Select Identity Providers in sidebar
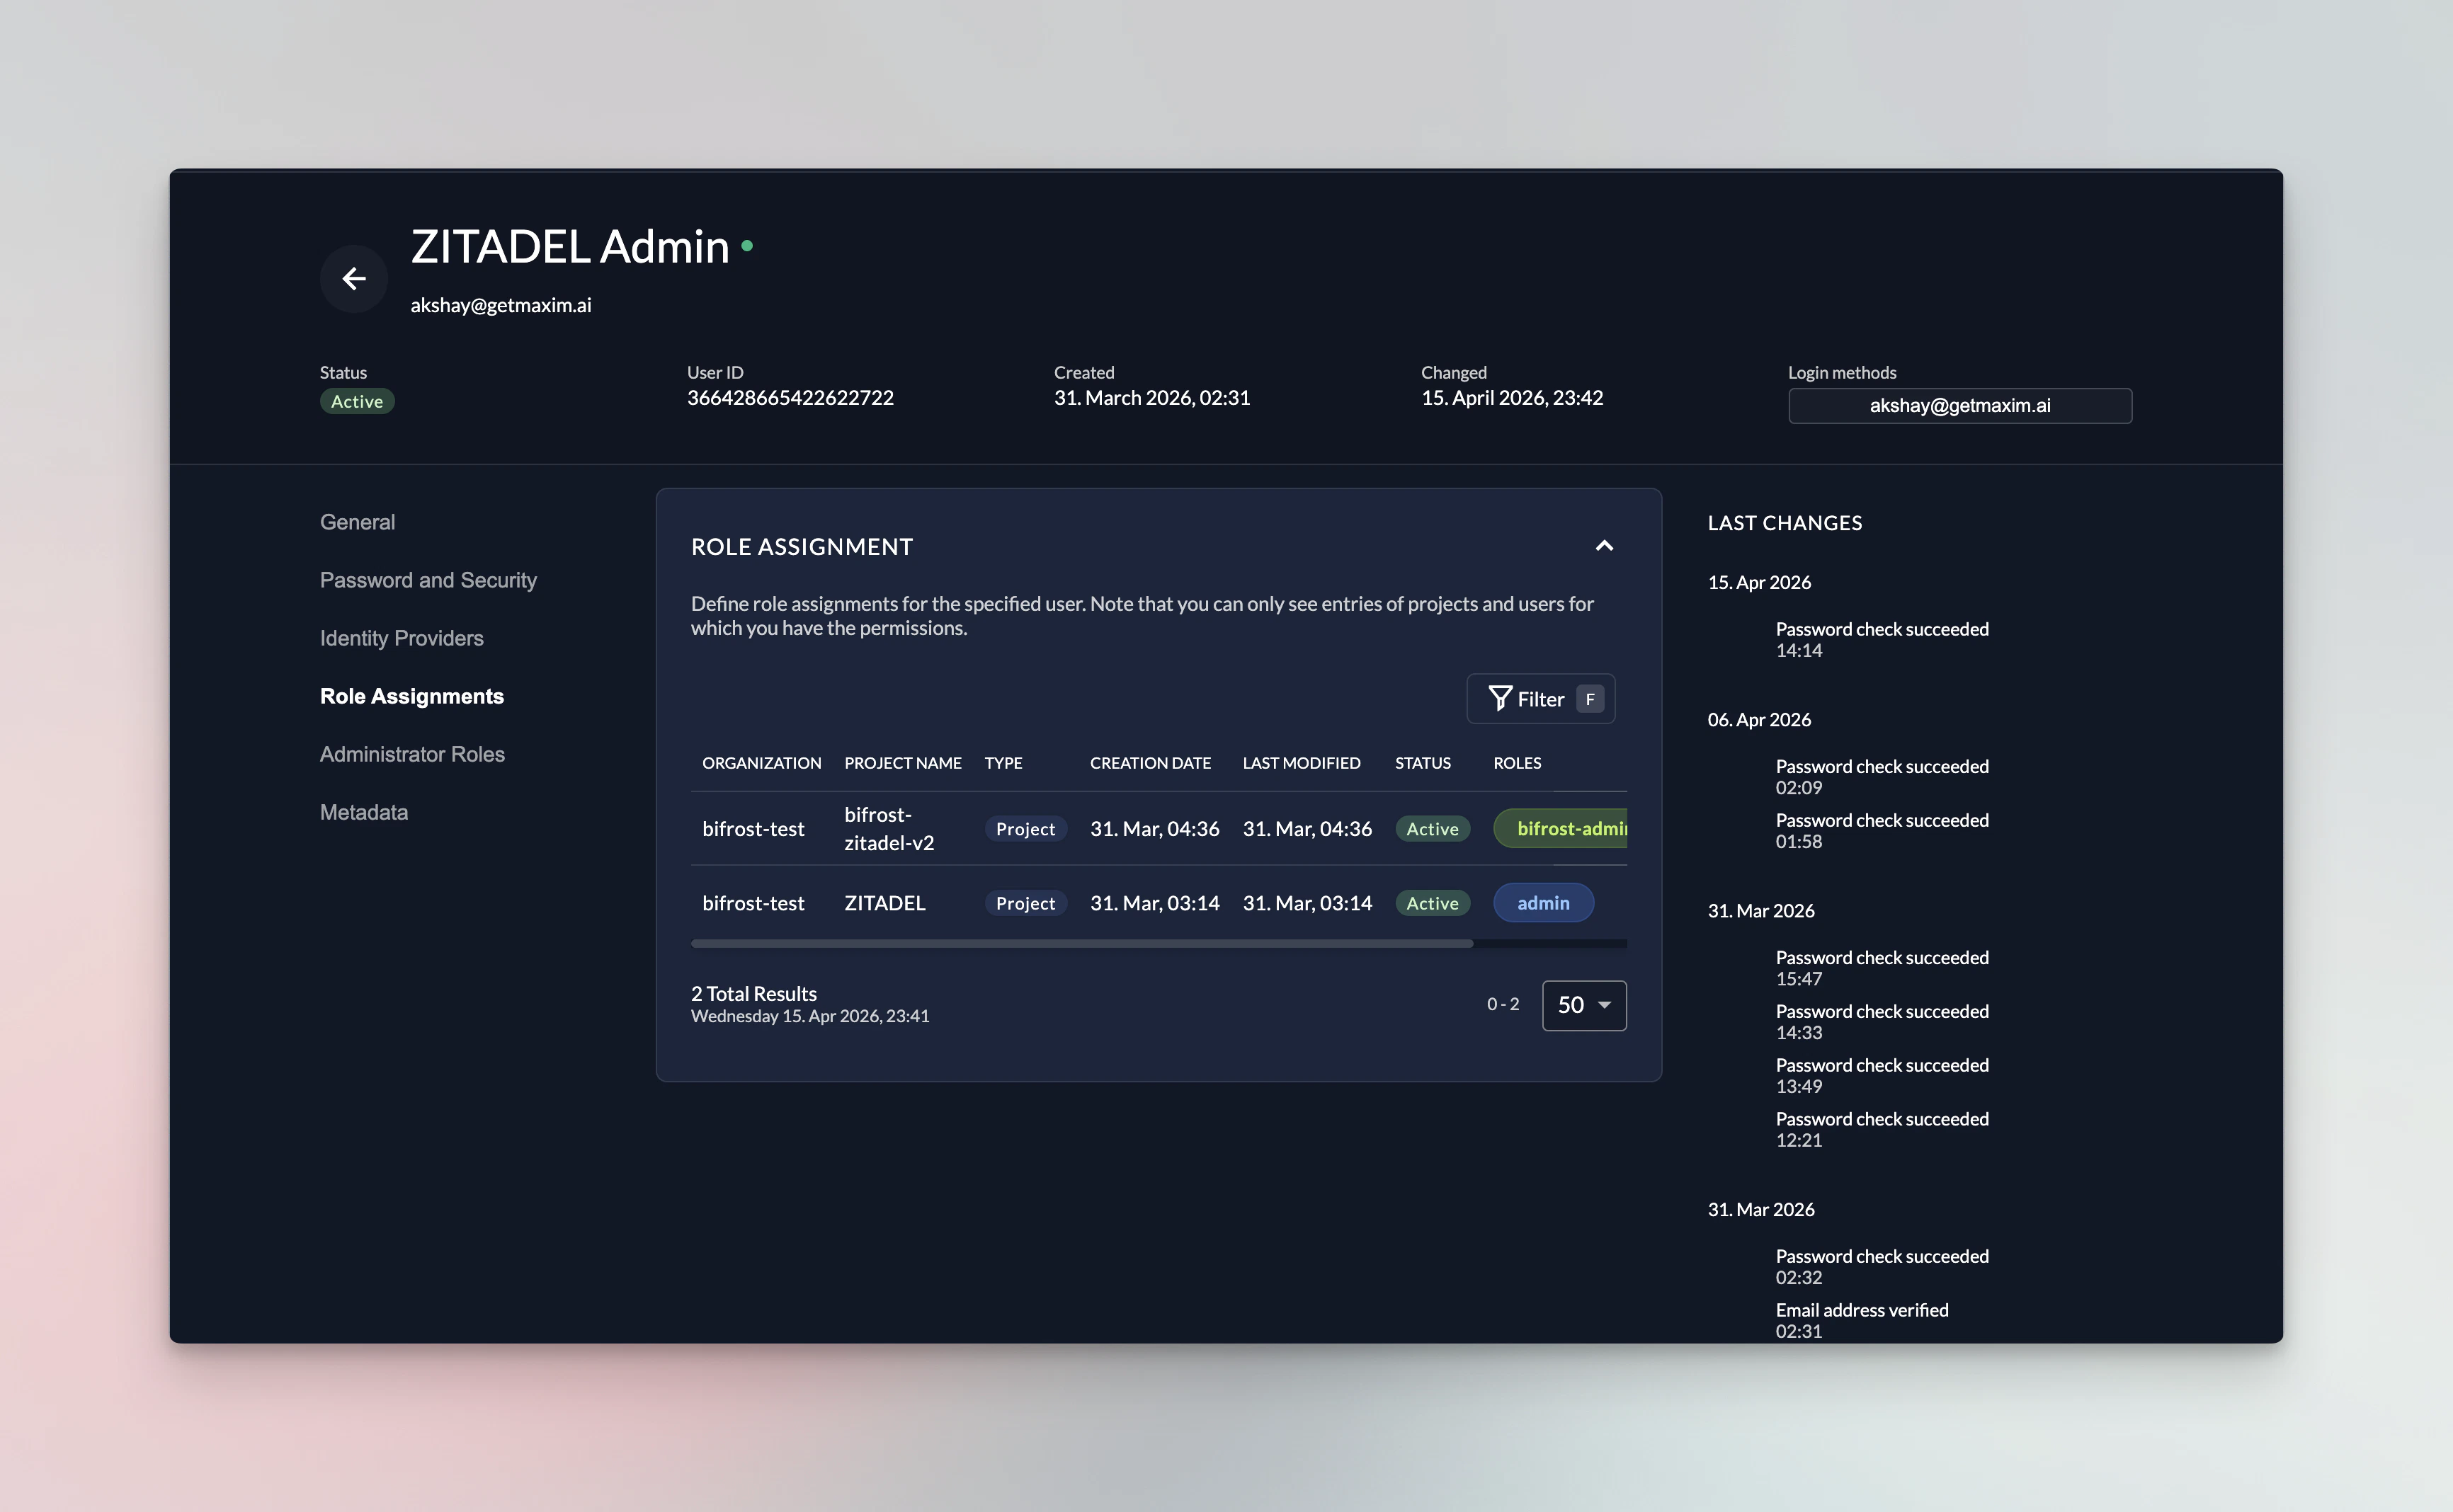Image resolution: width=2453 pixels, height=1512 pixels. [x=402, y=638]
